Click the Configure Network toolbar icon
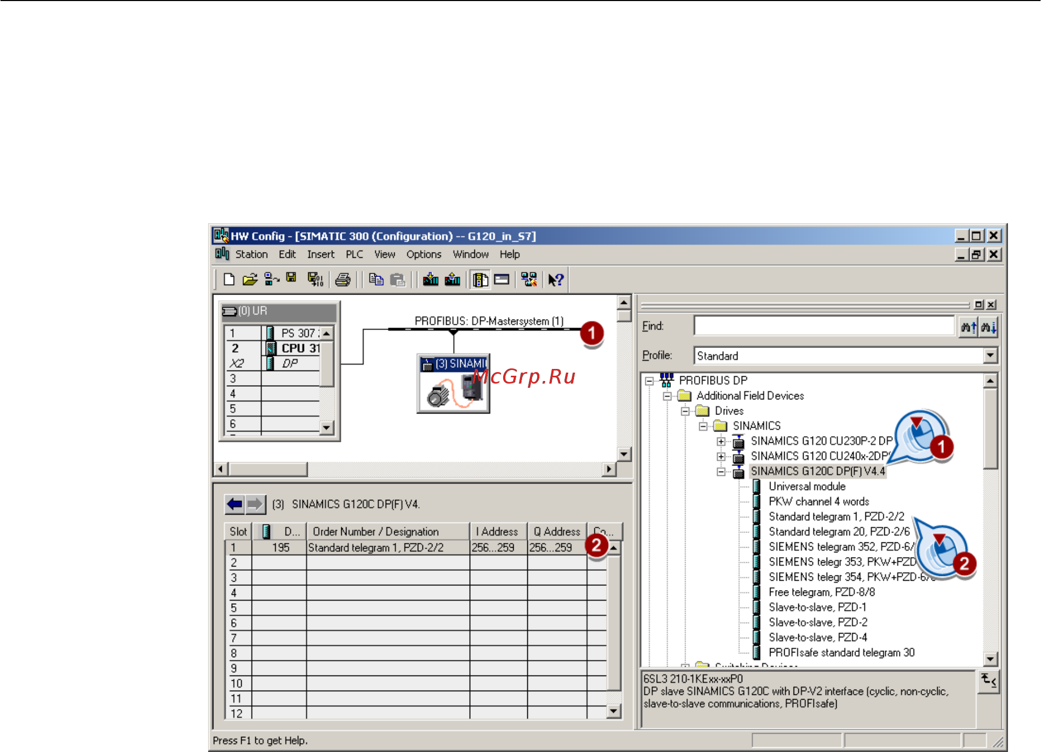 [529, 279]
